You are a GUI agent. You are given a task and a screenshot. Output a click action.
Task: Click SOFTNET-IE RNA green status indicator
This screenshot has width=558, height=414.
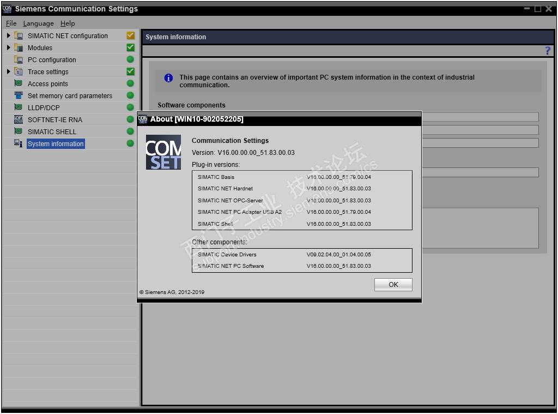click(x=130, y=119)
